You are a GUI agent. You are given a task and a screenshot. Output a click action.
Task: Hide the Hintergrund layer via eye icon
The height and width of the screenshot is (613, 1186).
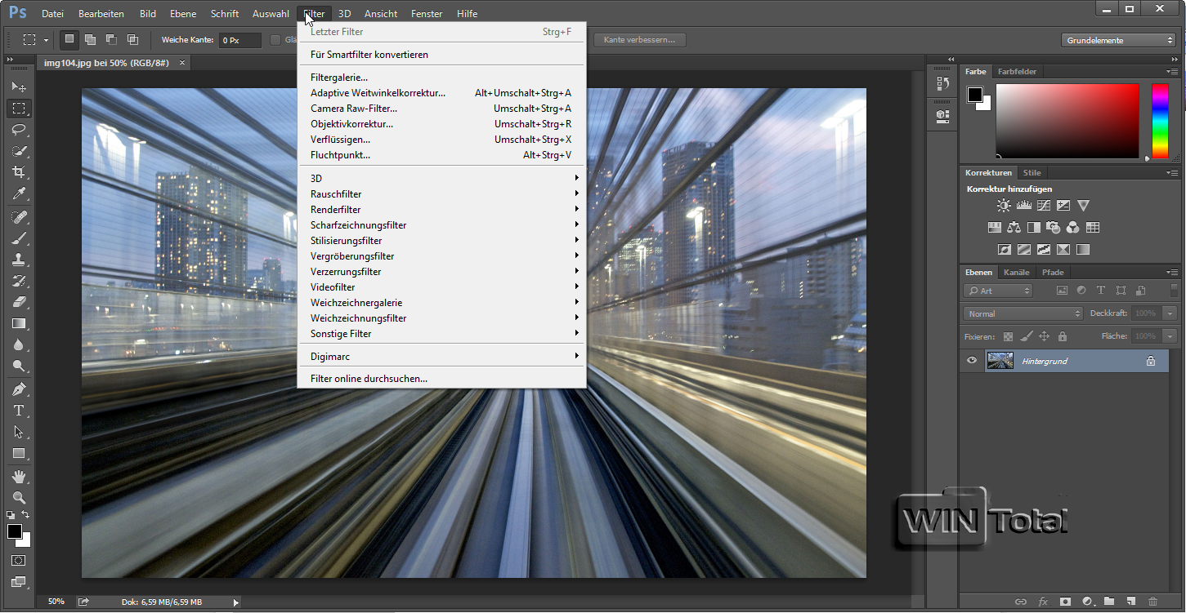[x=972, y=361]
